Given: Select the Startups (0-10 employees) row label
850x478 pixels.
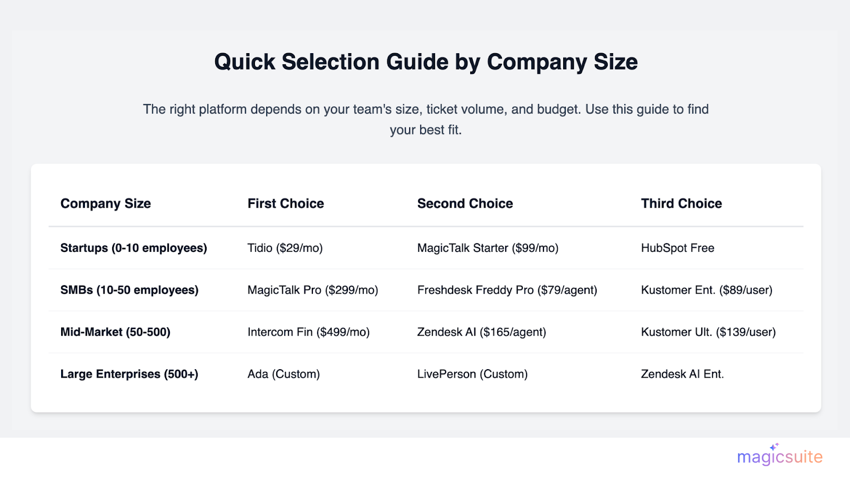Looking at the screenshot, I should tap(133, 248).
